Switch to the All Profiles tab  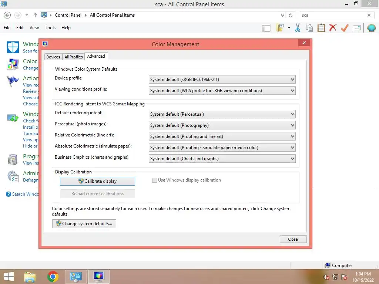click(x=74, y=57)
